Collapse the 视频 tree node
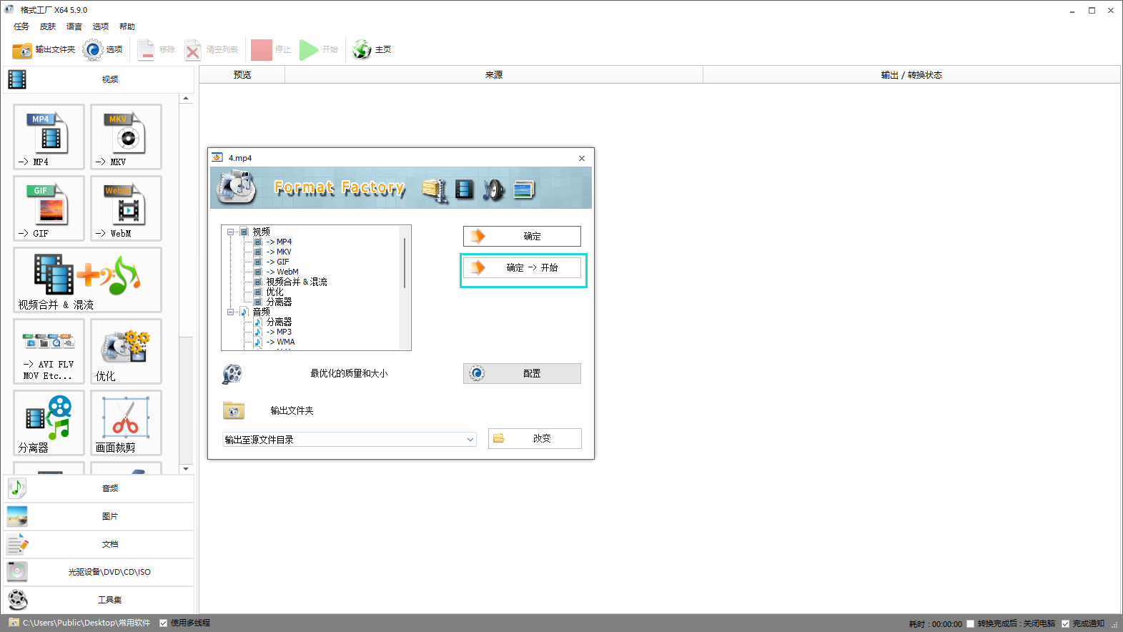The width and height of the screenshot is (1123, 632). tap(230, 232)
